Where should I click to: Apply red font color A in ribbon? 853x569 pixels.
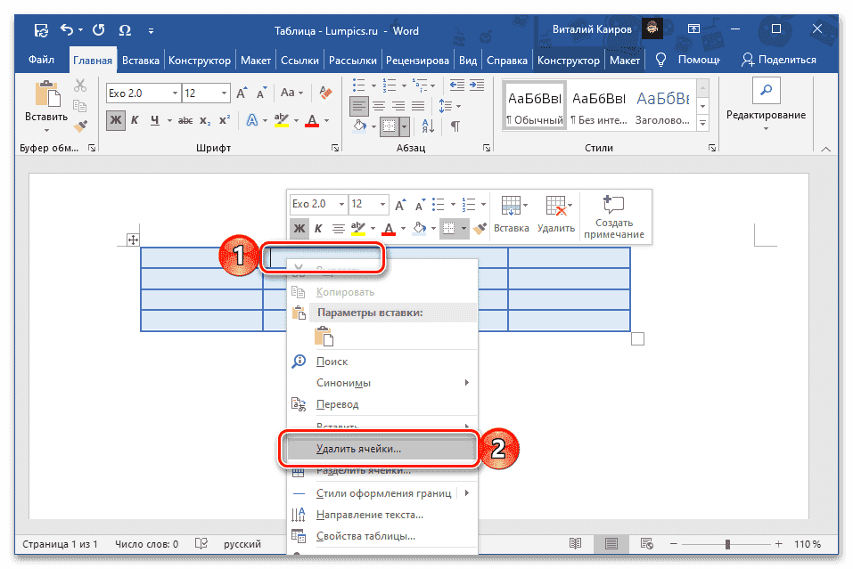coord(312,120)
